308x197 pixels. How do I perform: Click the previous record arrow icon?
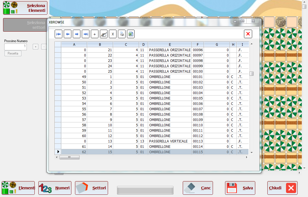point(68,34)
